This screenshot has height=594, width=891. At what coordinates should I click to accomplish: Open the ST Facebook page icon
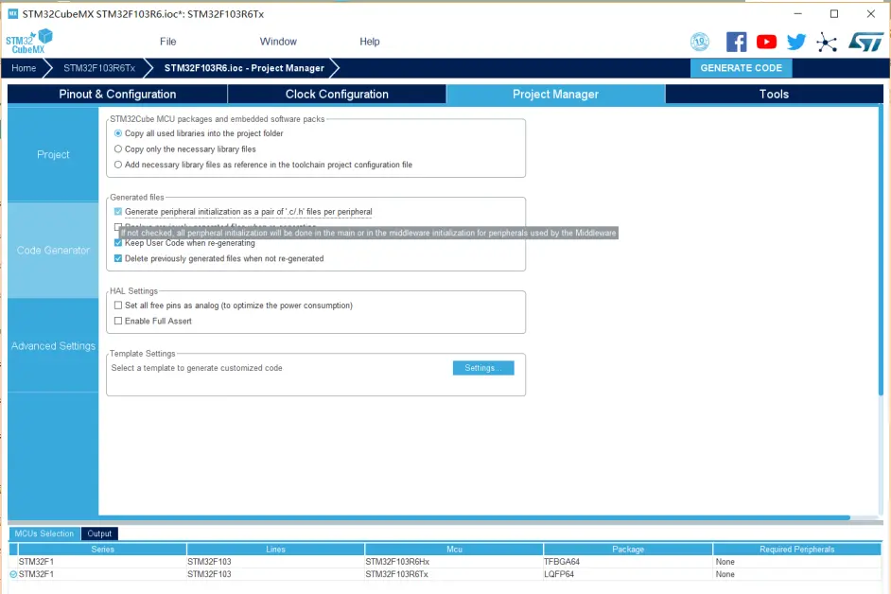pos(737,42)
